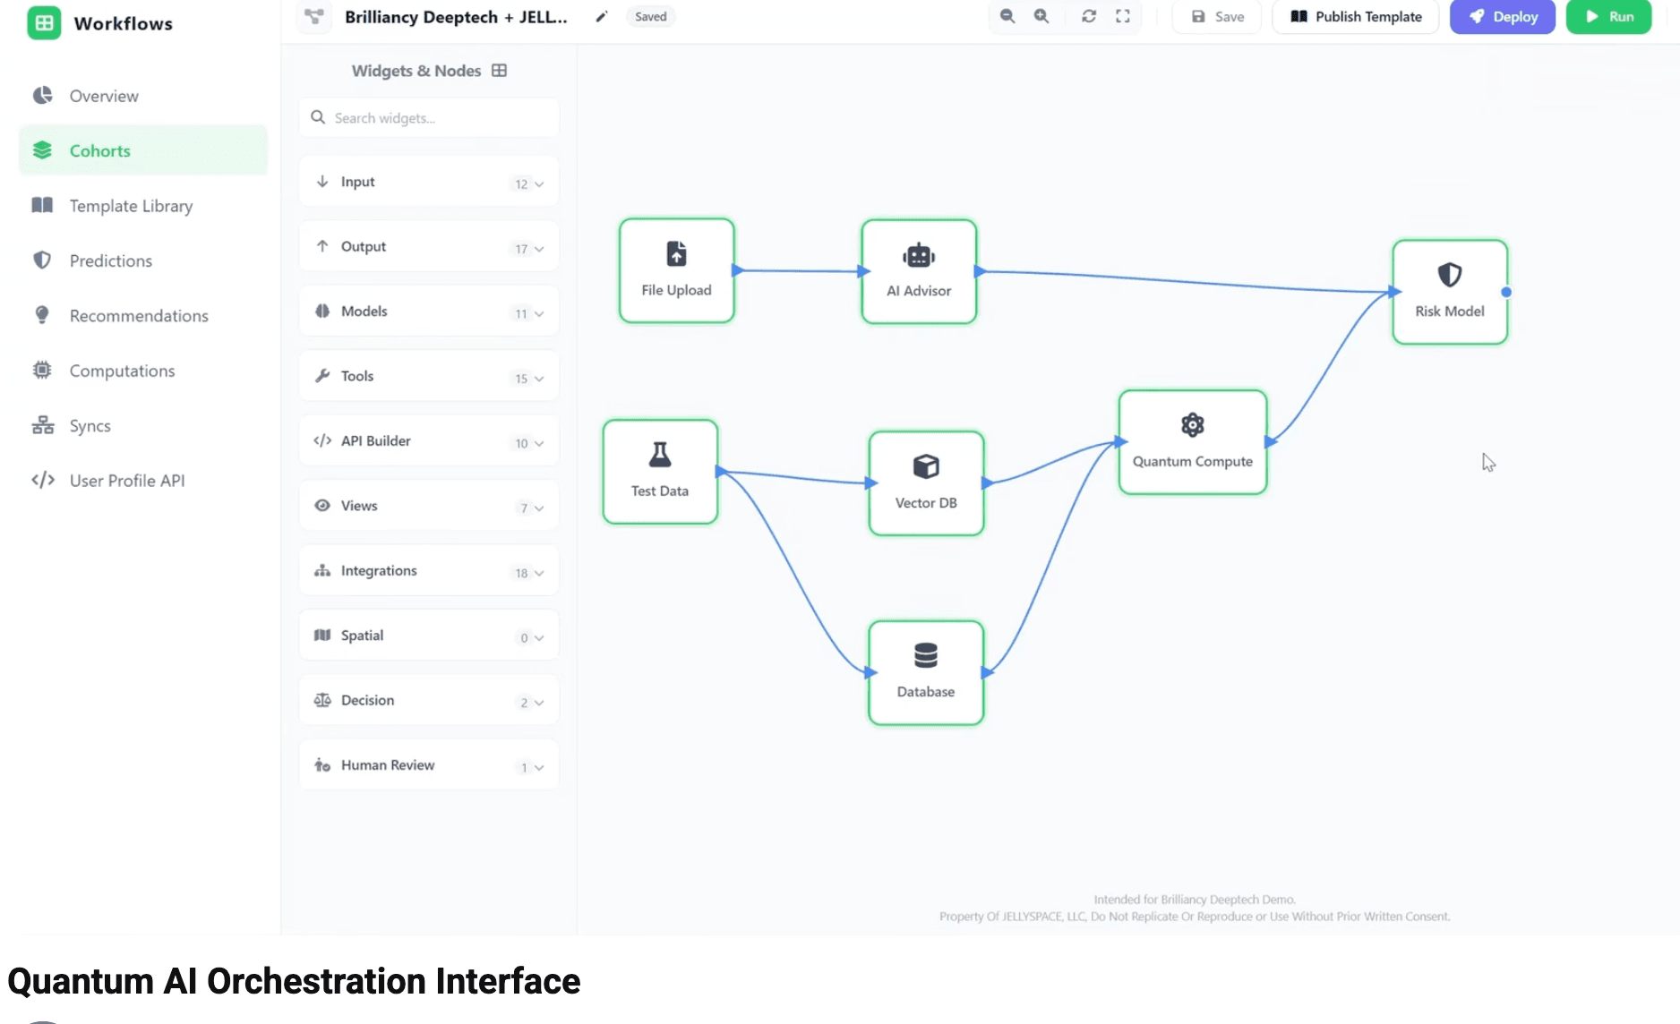The height and width of the screenshot is (1024, 1680).
Task: Click the green Workflows logo icon
Action: click(x=44, y=23)
